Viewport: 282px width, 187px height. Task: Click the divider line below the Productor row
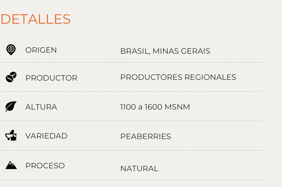click(132, 91)
